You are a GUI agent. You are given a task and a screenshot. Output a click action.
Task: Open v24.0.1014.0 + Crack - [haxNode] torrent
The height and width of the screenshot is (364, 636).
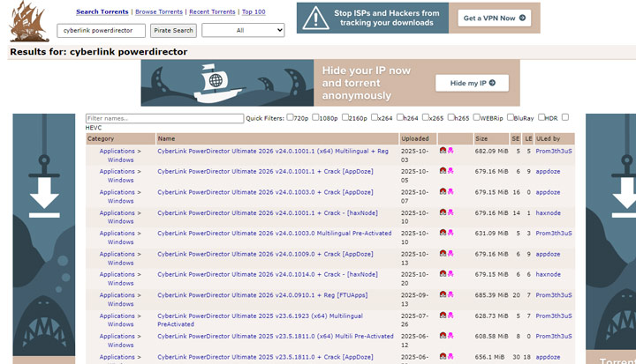point(268,274)
